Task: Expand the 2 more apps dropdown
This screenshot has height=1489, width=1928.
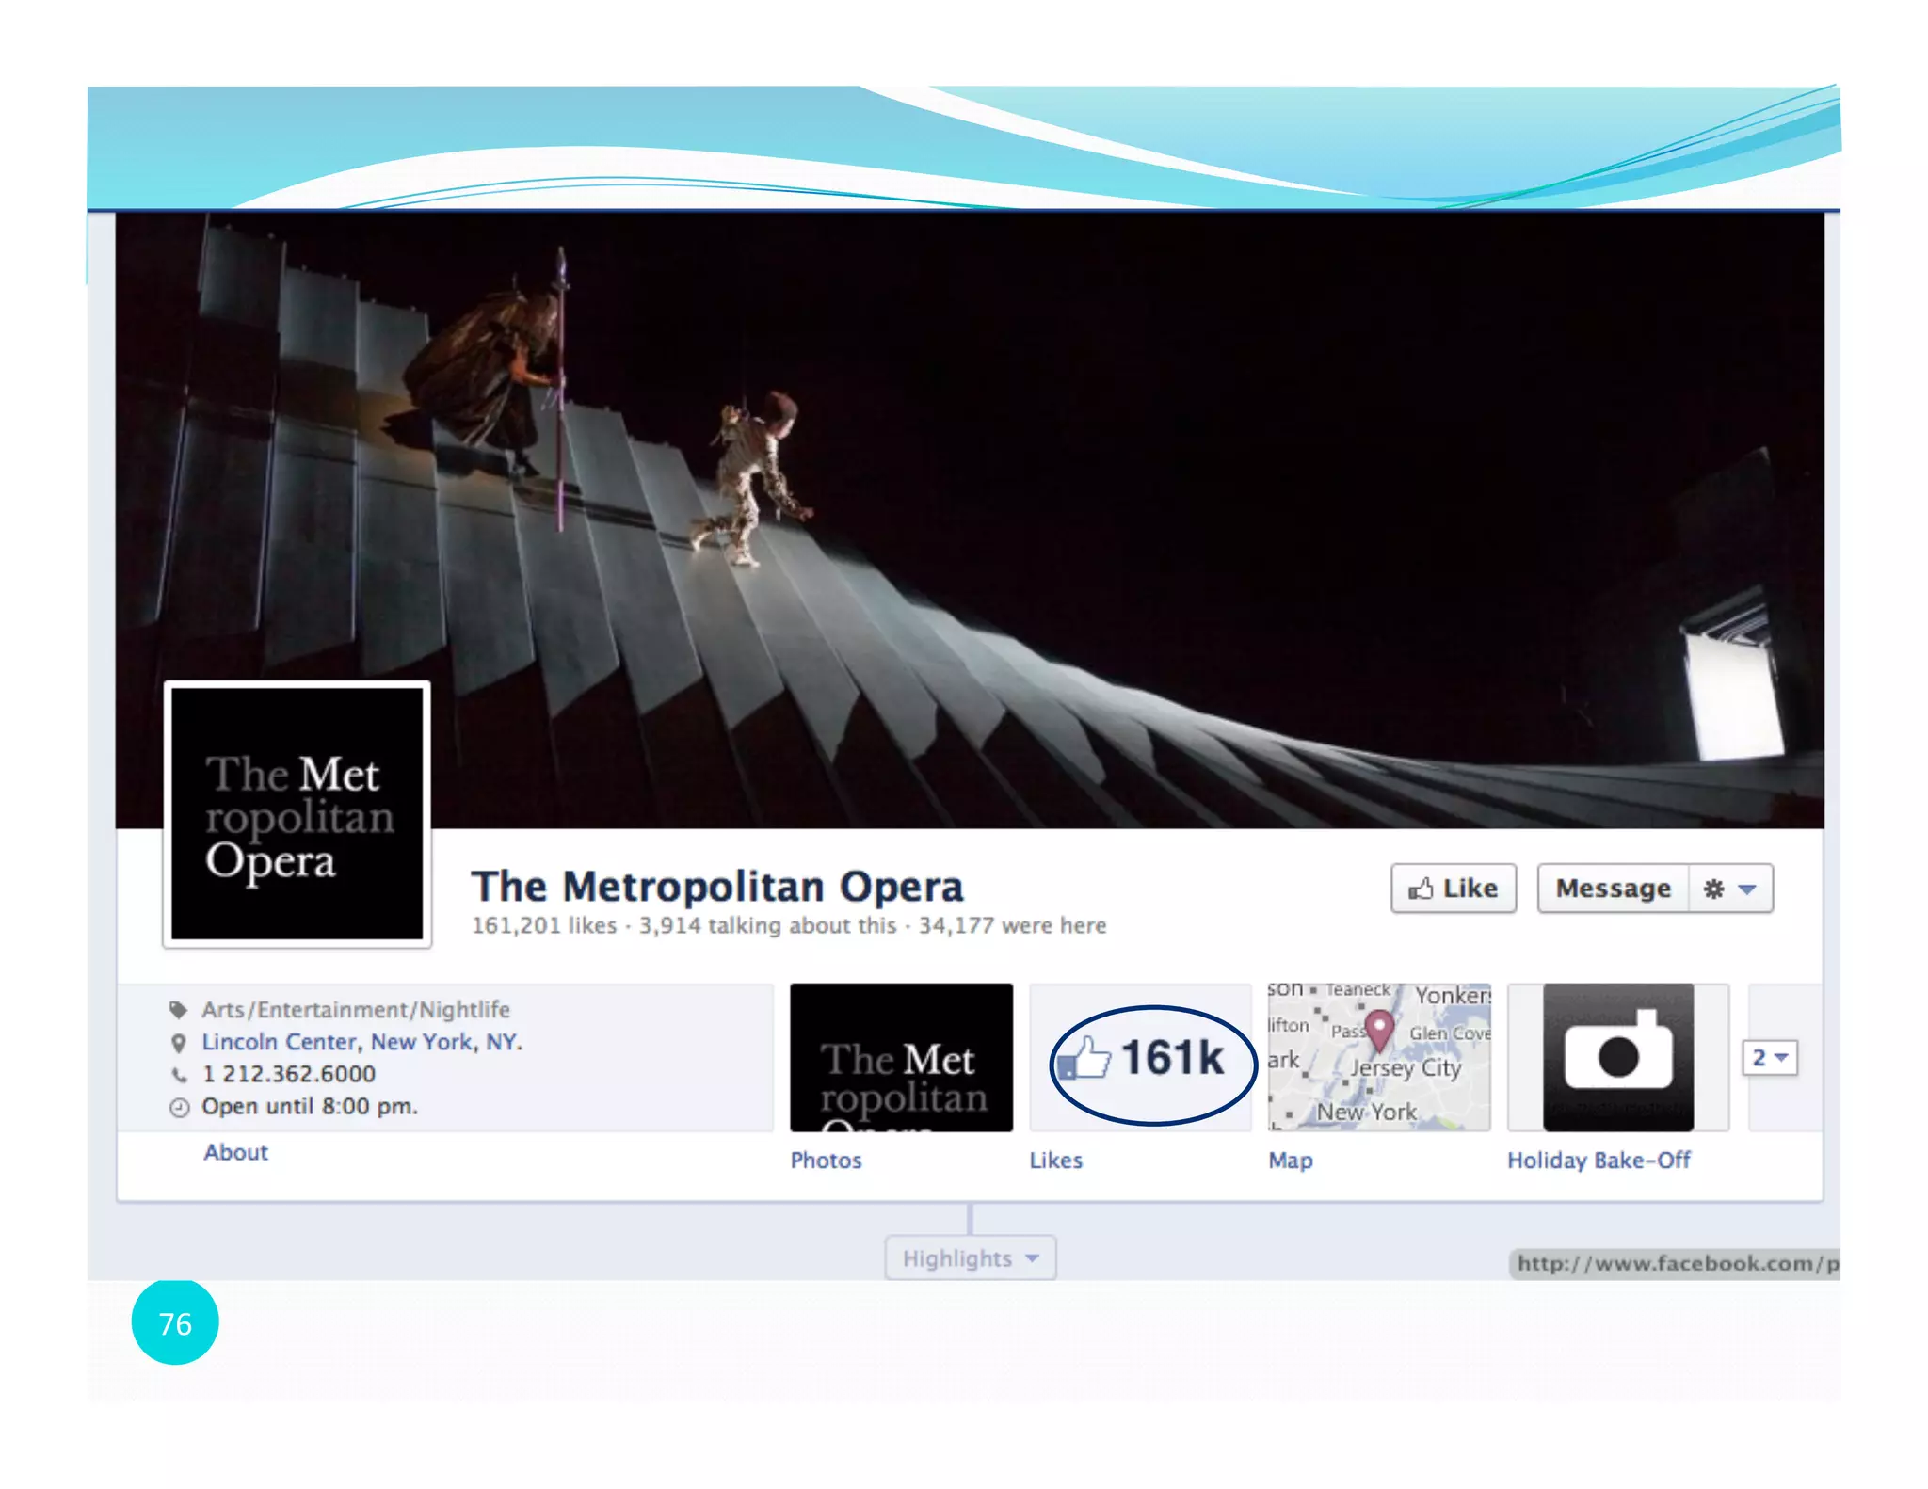Action: 1769,1058
